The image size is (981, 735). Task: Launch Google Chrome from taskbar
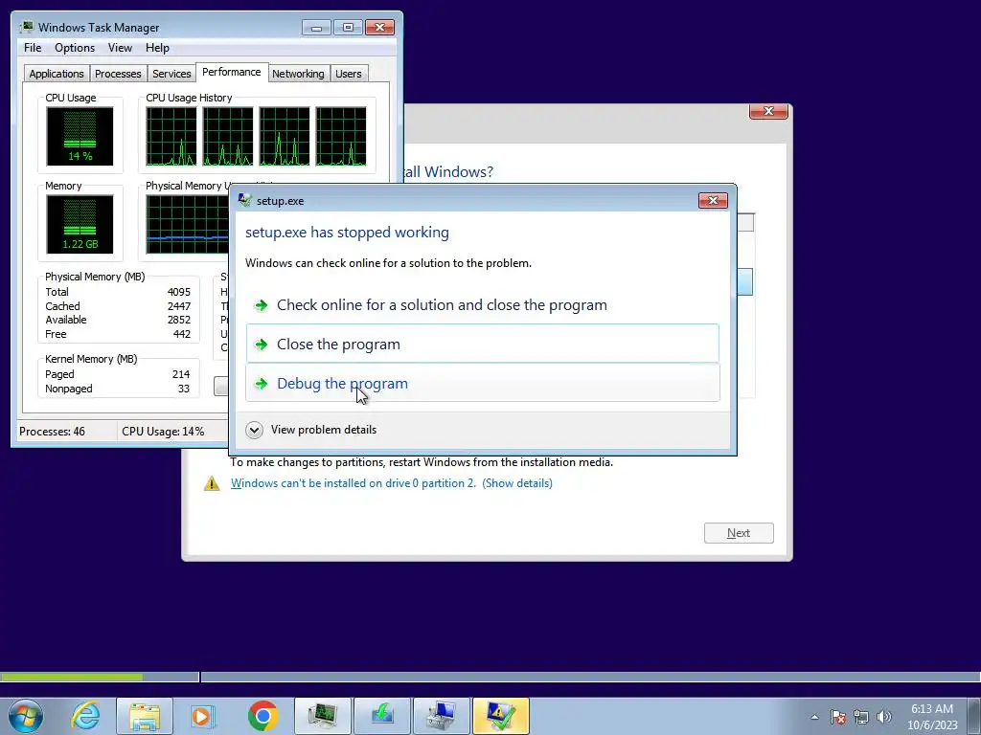(262, 716)
